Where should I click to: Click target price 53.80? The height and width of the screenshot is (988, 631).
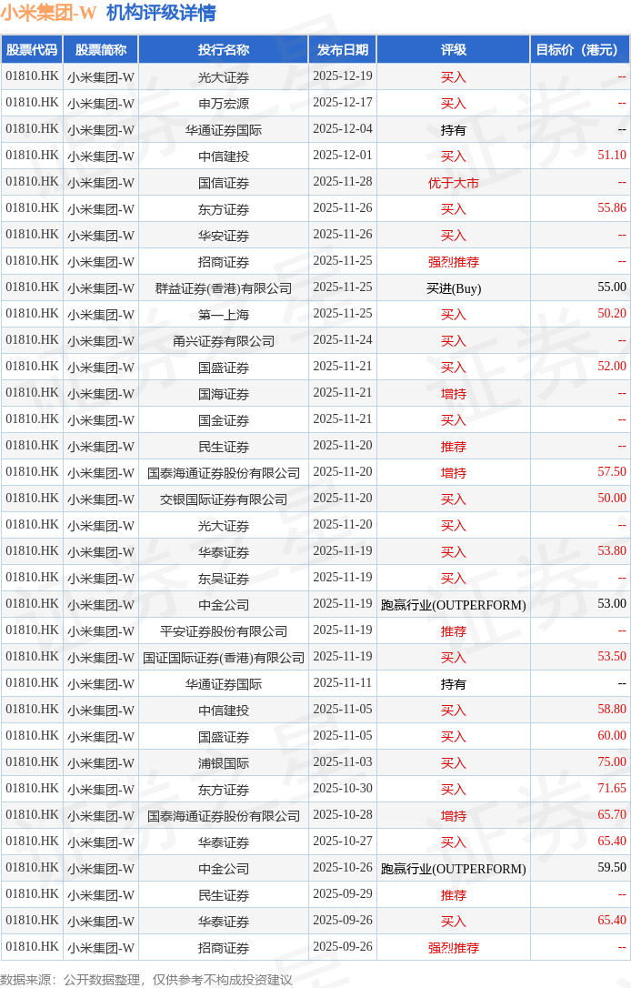(612, 551)
